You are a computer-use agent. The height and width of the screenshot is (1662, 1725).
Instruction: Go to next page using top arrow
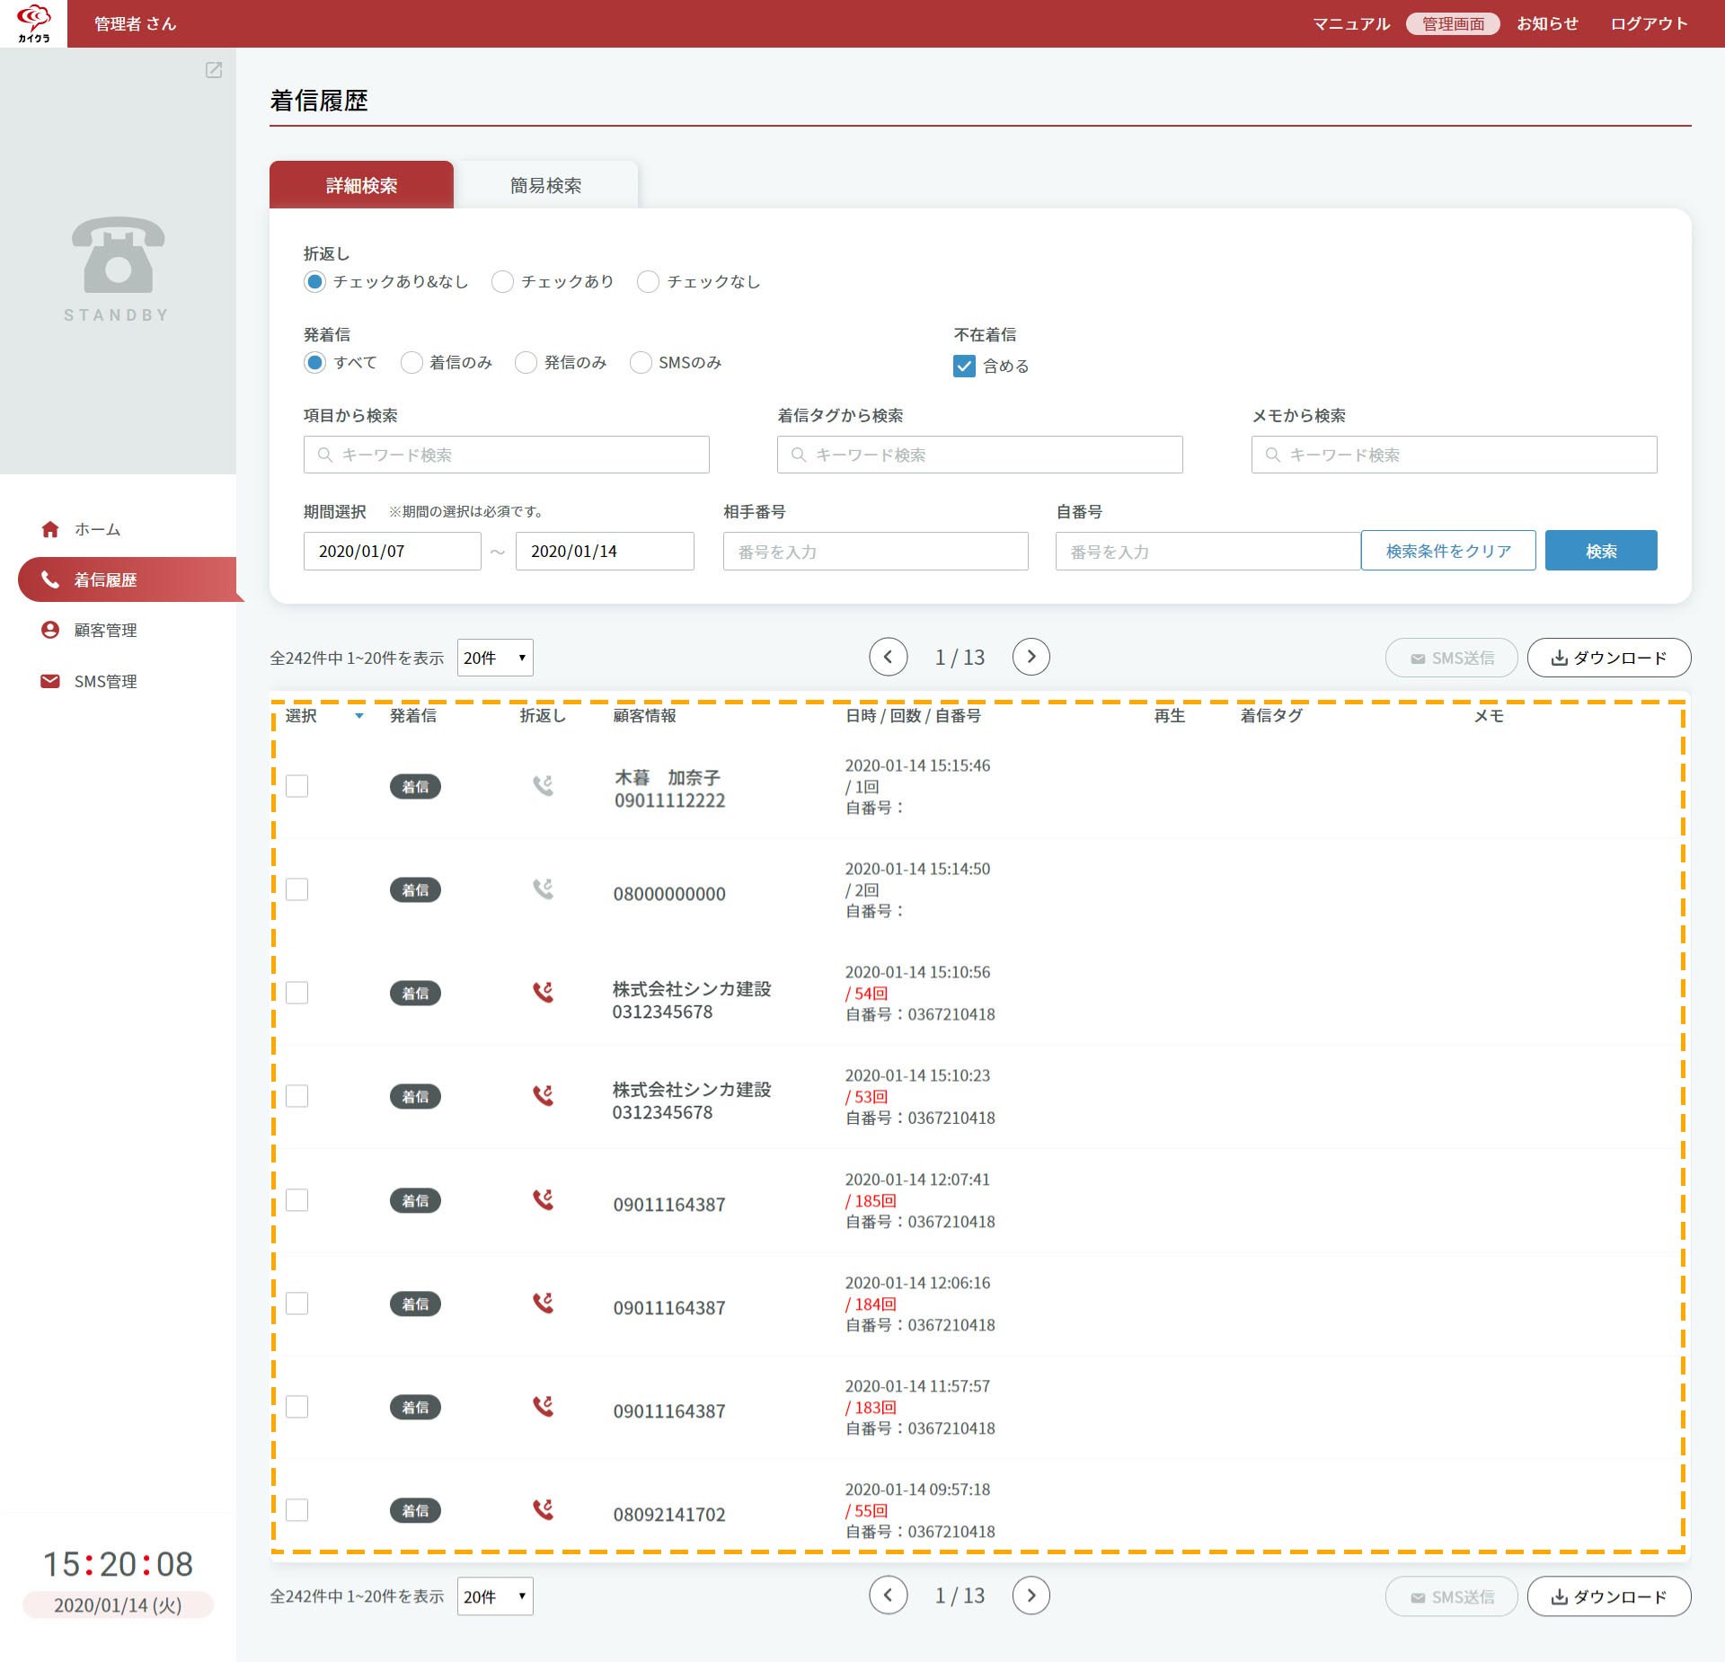point(1031,657)
